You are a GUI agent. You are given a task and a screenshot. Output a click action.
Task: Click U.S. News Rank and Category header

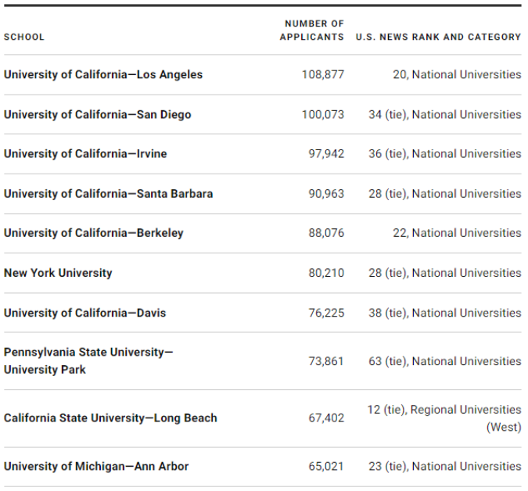click(x=438, y=37)
